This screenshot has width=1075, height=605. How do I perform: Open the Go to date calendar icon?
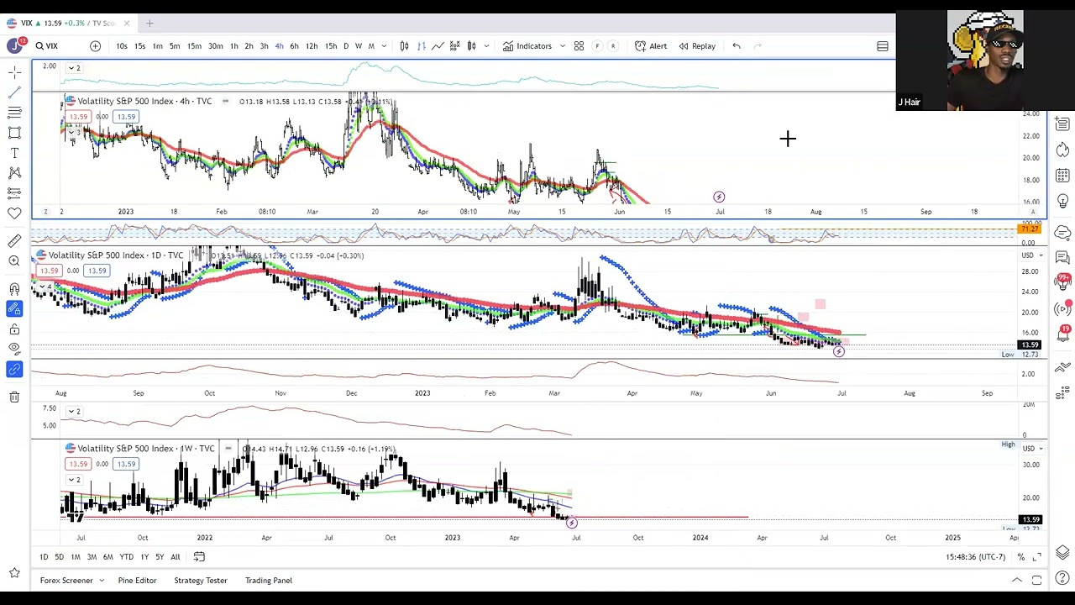[x=199, y=556]
